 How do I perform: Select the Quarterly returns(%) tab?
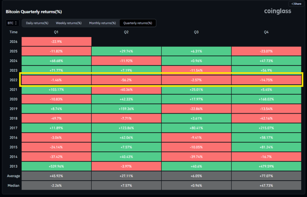tap(138, 23)
